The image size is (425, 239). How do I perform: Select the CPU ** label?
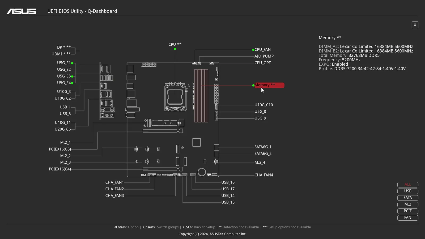coord(175,44)
